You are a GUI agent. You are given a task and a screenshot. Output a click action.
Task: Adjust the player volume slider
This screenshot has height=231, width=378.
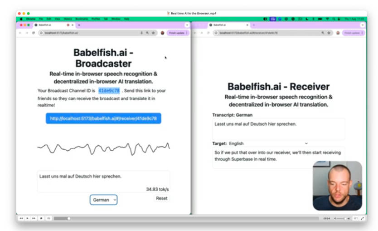click(342, 218)
